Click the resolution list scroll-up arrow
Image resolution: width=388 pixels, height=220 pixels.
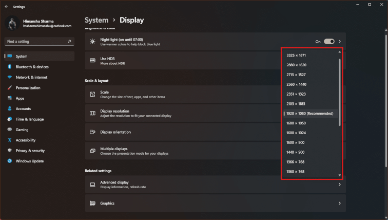click(x=340, y=52)
